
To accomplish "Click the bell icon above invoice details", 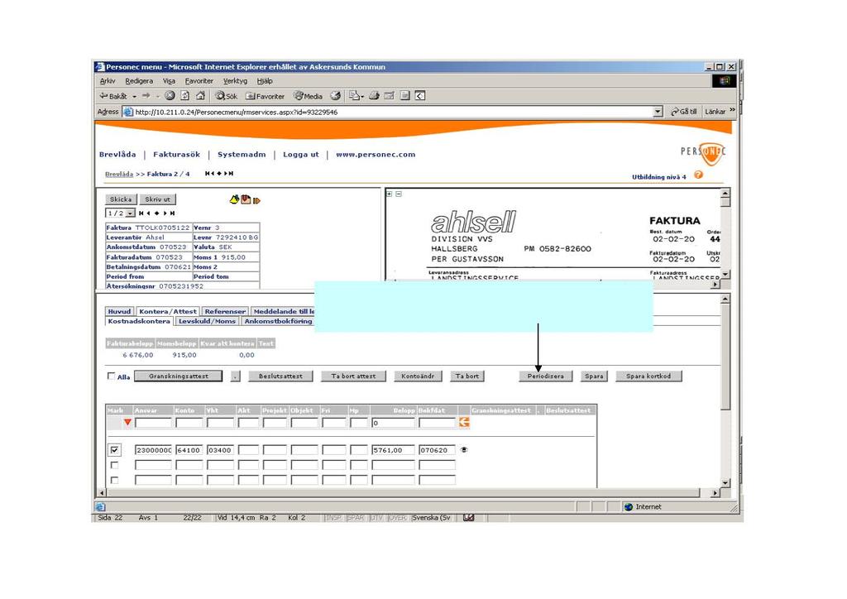I will [x=234, y=200].
